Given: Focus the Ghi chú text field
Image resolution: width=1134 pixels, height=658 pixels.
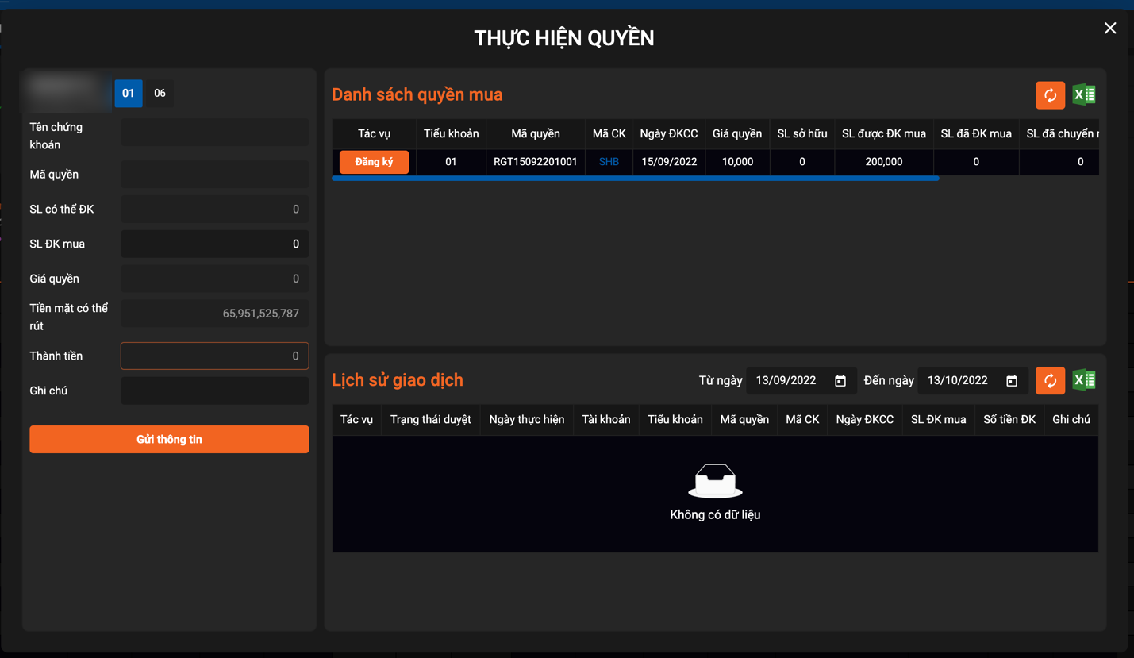Looking at the screenshot, I should coord(214,391).
